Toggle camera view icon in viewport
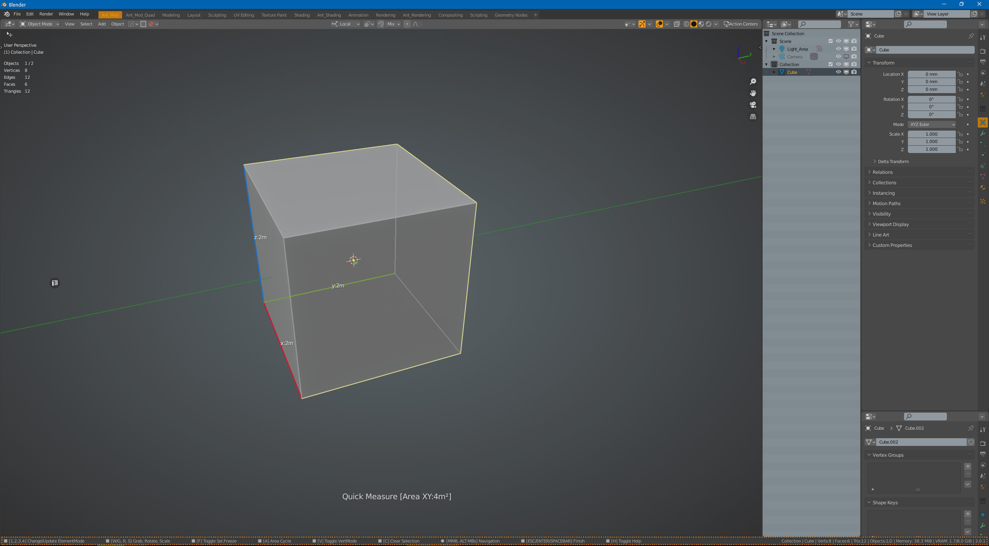This screenshot has height=546, width=989. coord(753,105)
